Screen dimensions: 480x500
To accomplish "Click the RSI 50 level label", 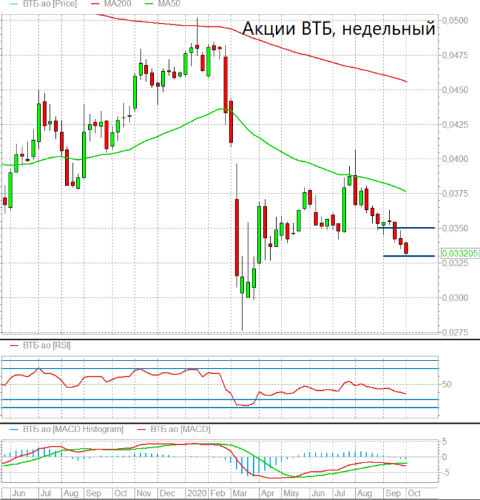I will (x=447, y=384).
